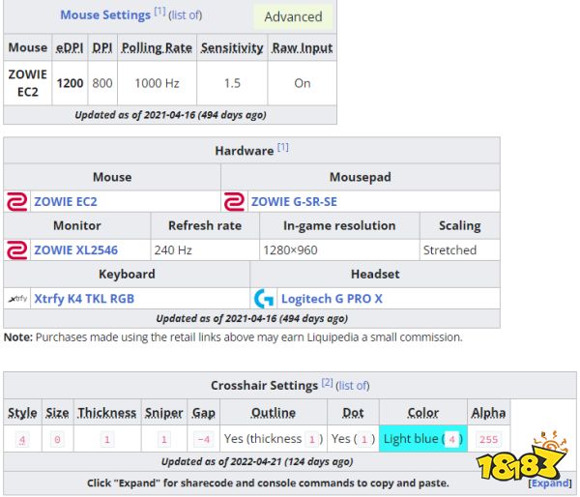Select the crosshair style value 4
This screenshot has width=580, height=497.
(22, 439)
